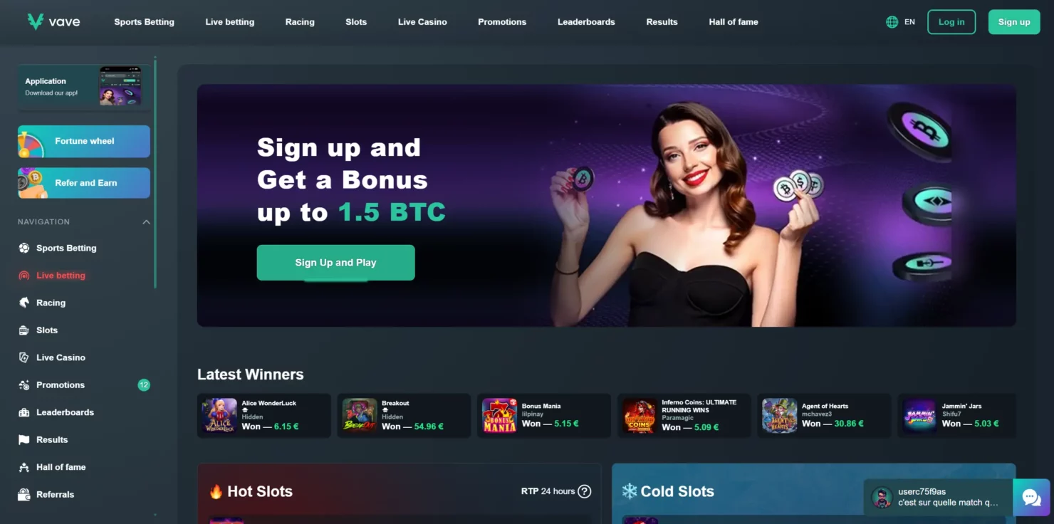This screenshot has height=524, width=1054.
Task: Click the Racing horse icon in sidebar
Action: pyautogui.click(x=24, y=303)
